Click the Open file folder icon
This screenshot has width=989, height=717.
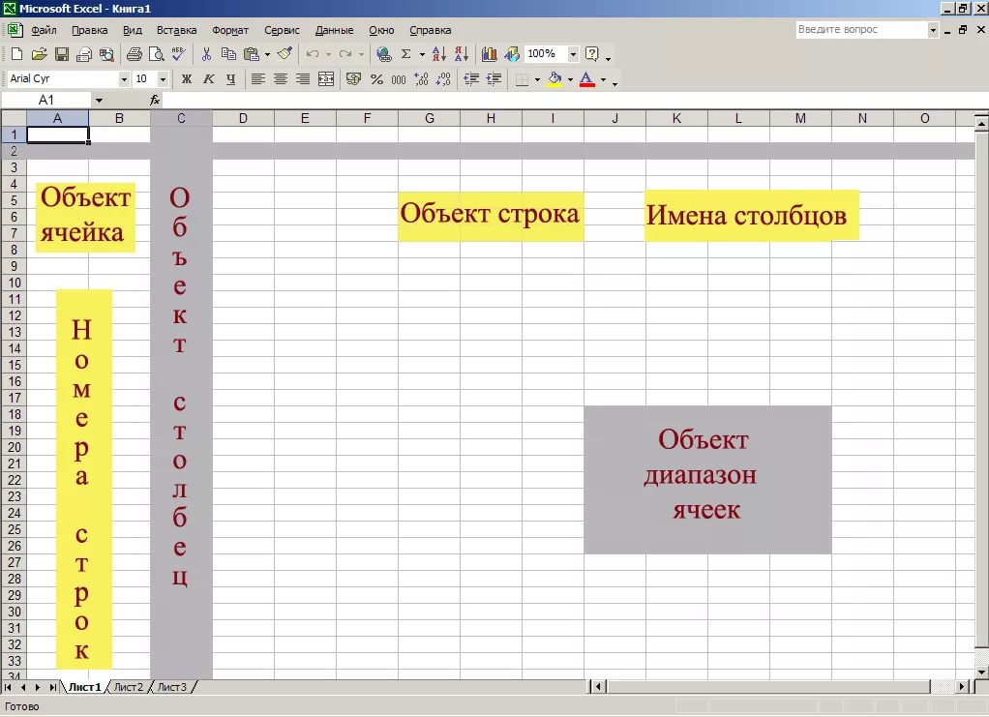[x=39, y=54]
